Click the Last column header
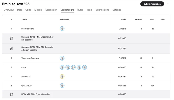Image resolution: width=174 pixels, height=100 pixels. [x=152, y=19]
